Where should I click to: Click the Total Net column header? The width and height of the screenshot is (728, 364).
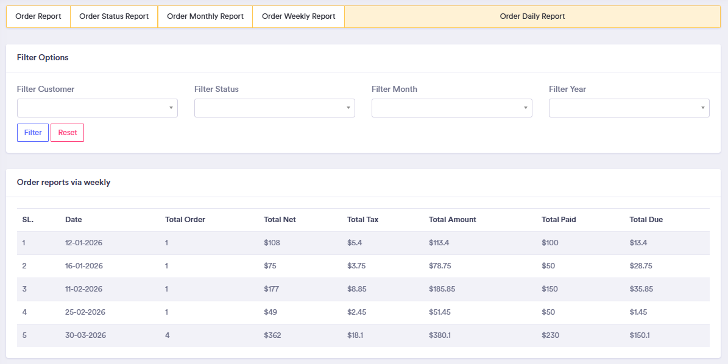coord(280,220)
